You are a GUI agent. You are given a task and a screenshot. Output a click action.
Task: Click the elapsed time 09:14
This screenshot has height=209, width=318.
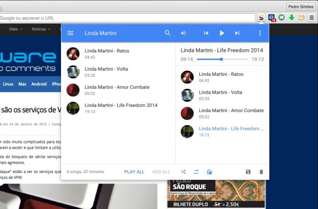click(187, 59)
